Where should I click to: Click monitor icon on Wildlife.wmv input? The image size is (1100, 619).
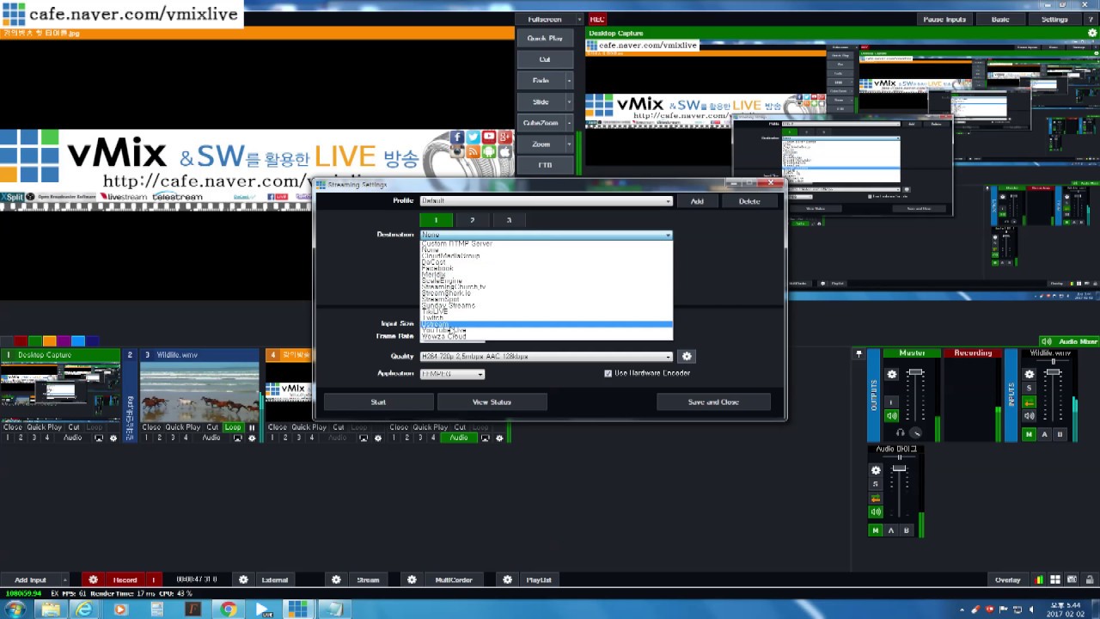(237, 438)
